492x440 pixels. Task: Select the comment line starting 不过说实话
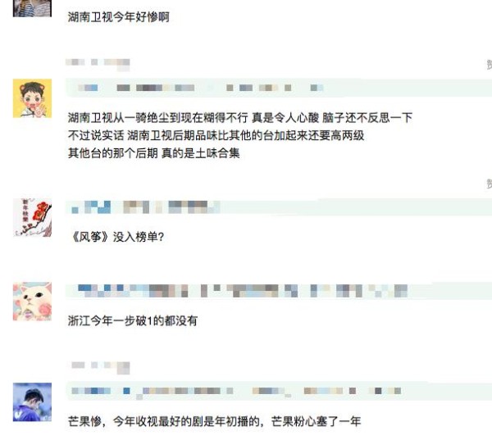(x=216, y=135)
